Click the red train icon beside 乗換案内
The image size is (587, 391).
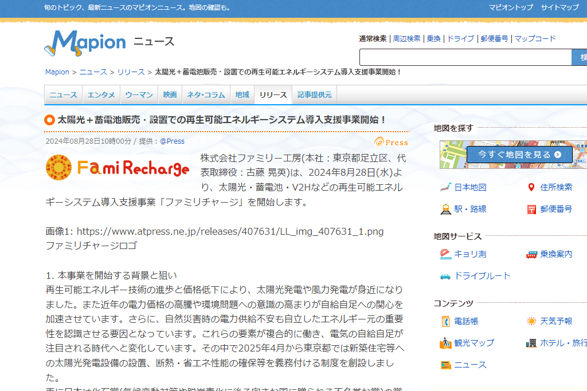point(531,255)
